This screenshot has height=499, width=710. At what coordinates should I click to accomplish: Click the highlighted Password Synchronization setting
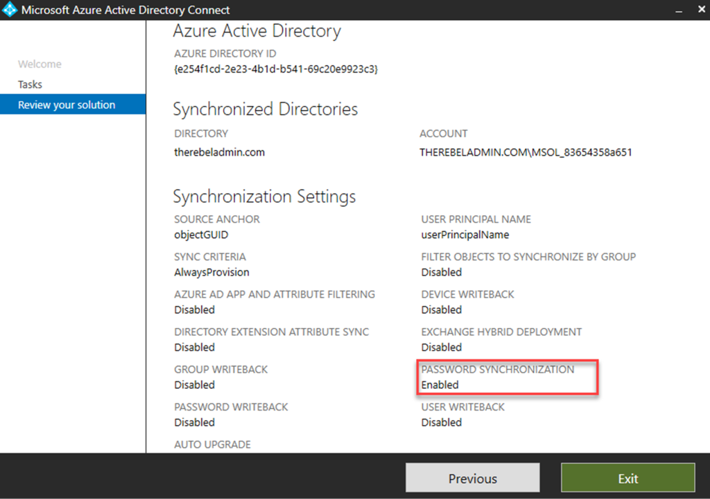click(x=508, y=377)
